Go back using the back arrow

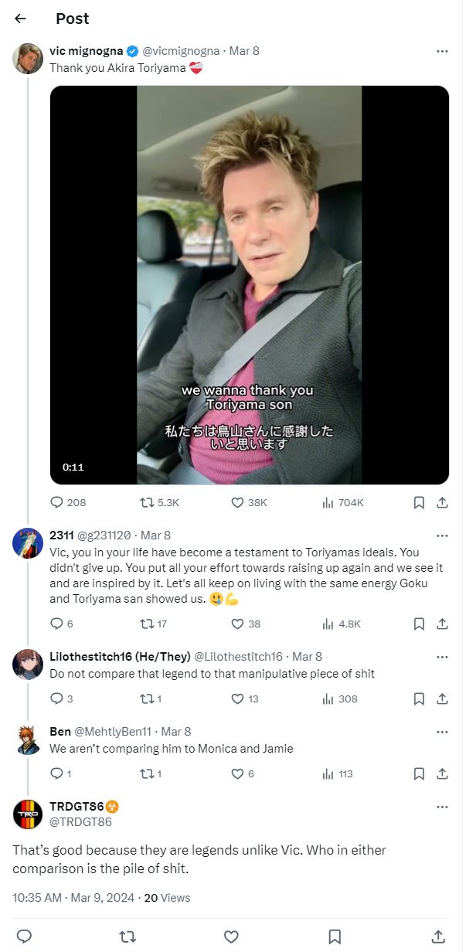19,19
